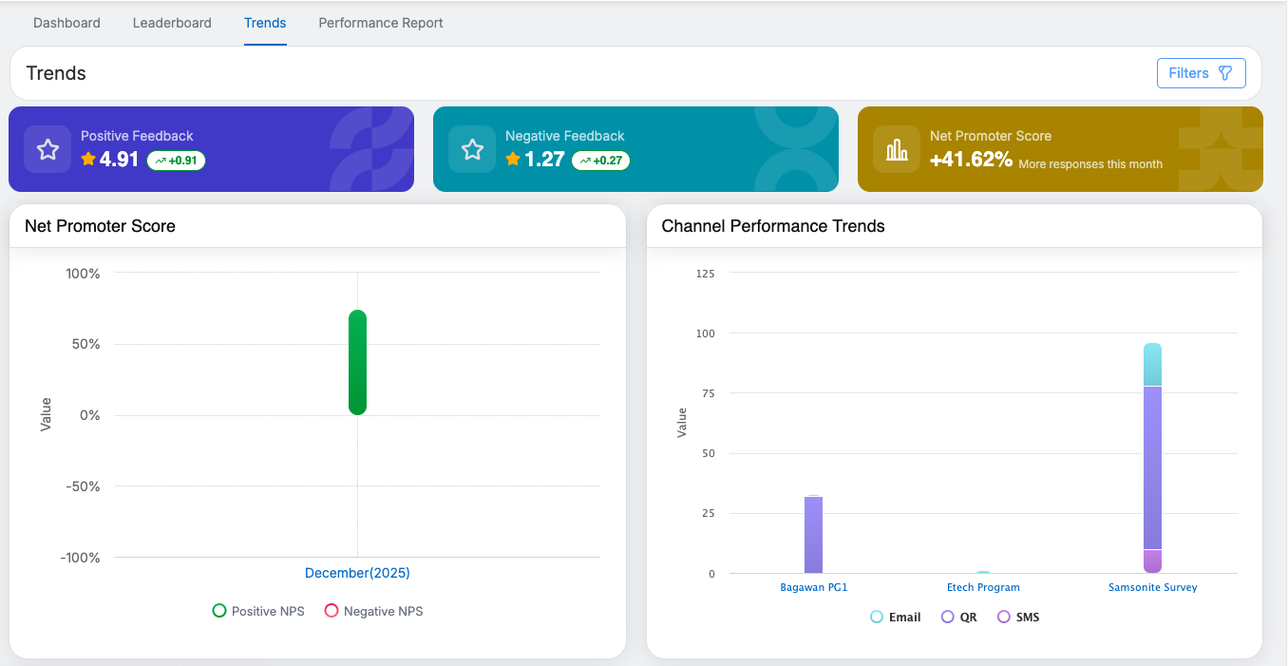Click the star icon in Negative Feedback card
1288x666 pixels.
[x=472, y=149]
